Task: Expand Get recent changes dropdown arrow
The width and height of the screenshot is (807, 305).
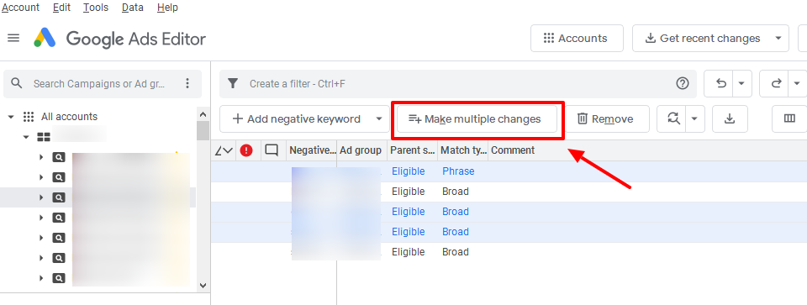Action: pyautogui.click(x=778, y=39)
